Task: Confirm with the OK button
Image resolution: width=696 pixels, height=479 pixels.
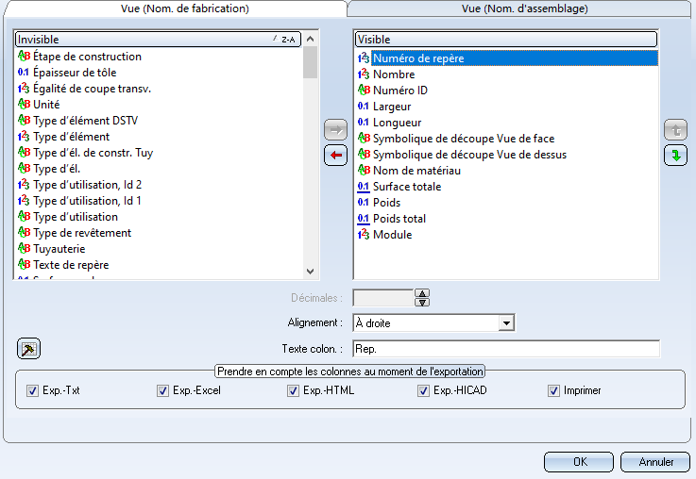Action: pos(579,462)
